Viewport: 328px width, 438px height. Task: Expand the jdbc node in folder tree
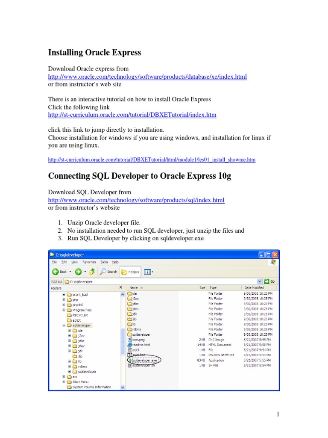coord(70,341)
